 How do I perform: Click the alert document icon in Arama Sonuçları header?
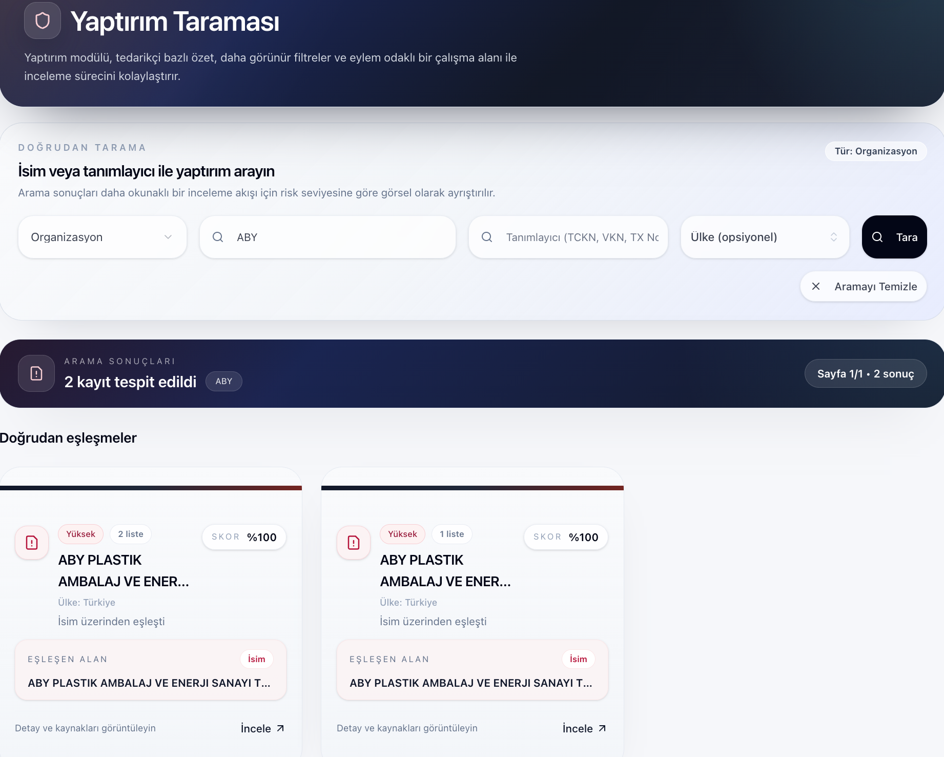click(36, 373)
